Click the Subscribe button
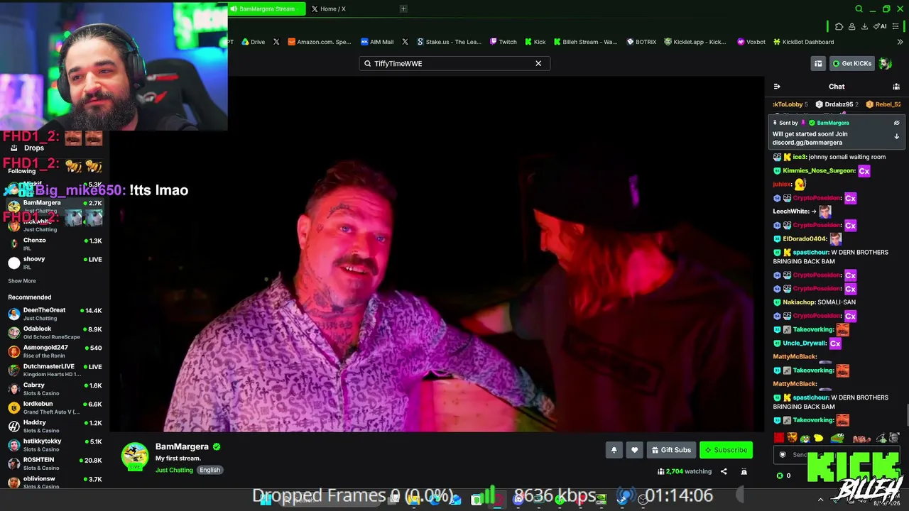This screenshot has width=909, height=511. (726, 450)
